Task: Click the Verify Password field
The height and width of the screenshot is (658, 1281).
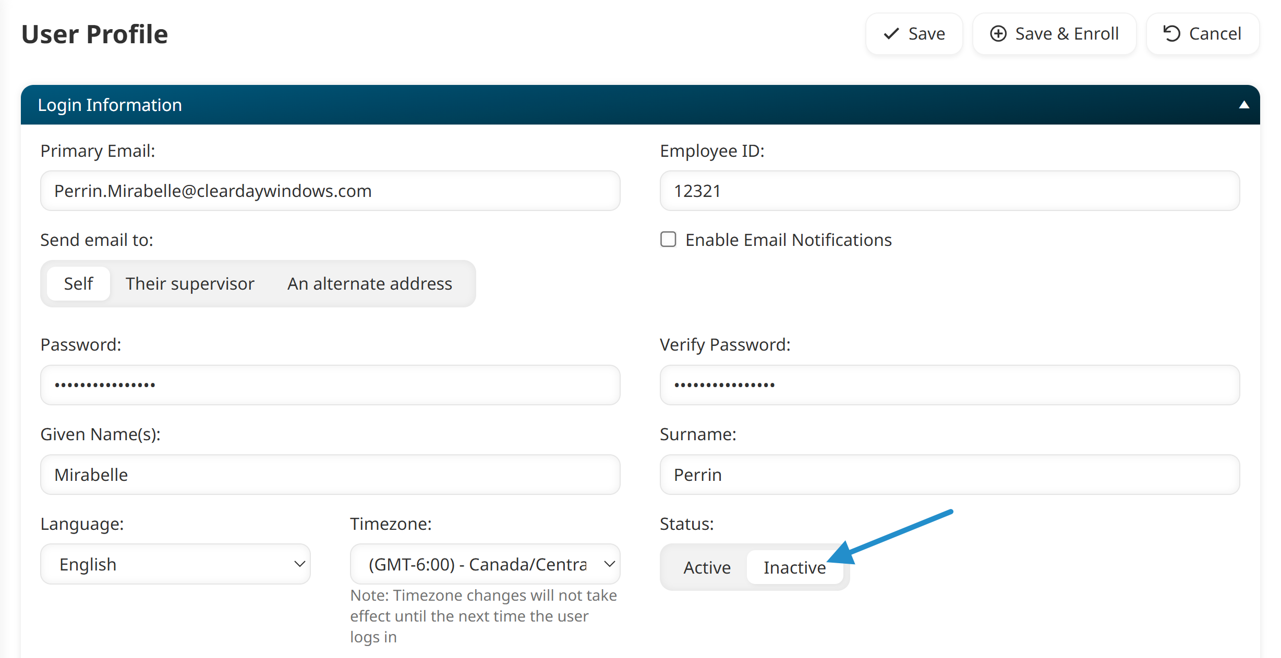Action: [949, 385]
